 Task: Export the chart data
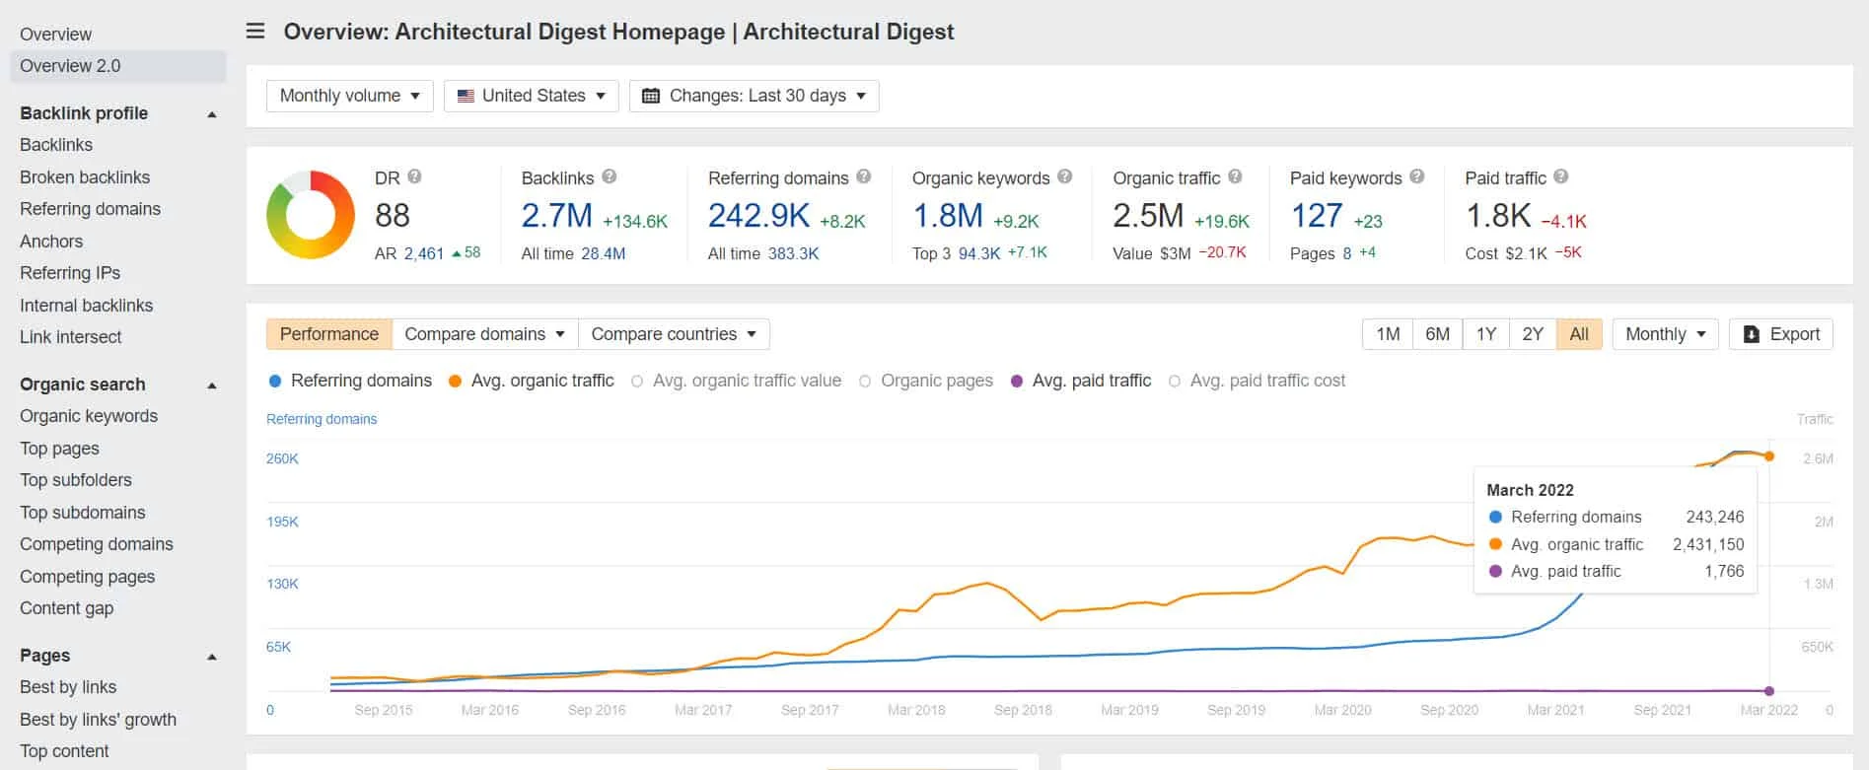(1781, 334)
